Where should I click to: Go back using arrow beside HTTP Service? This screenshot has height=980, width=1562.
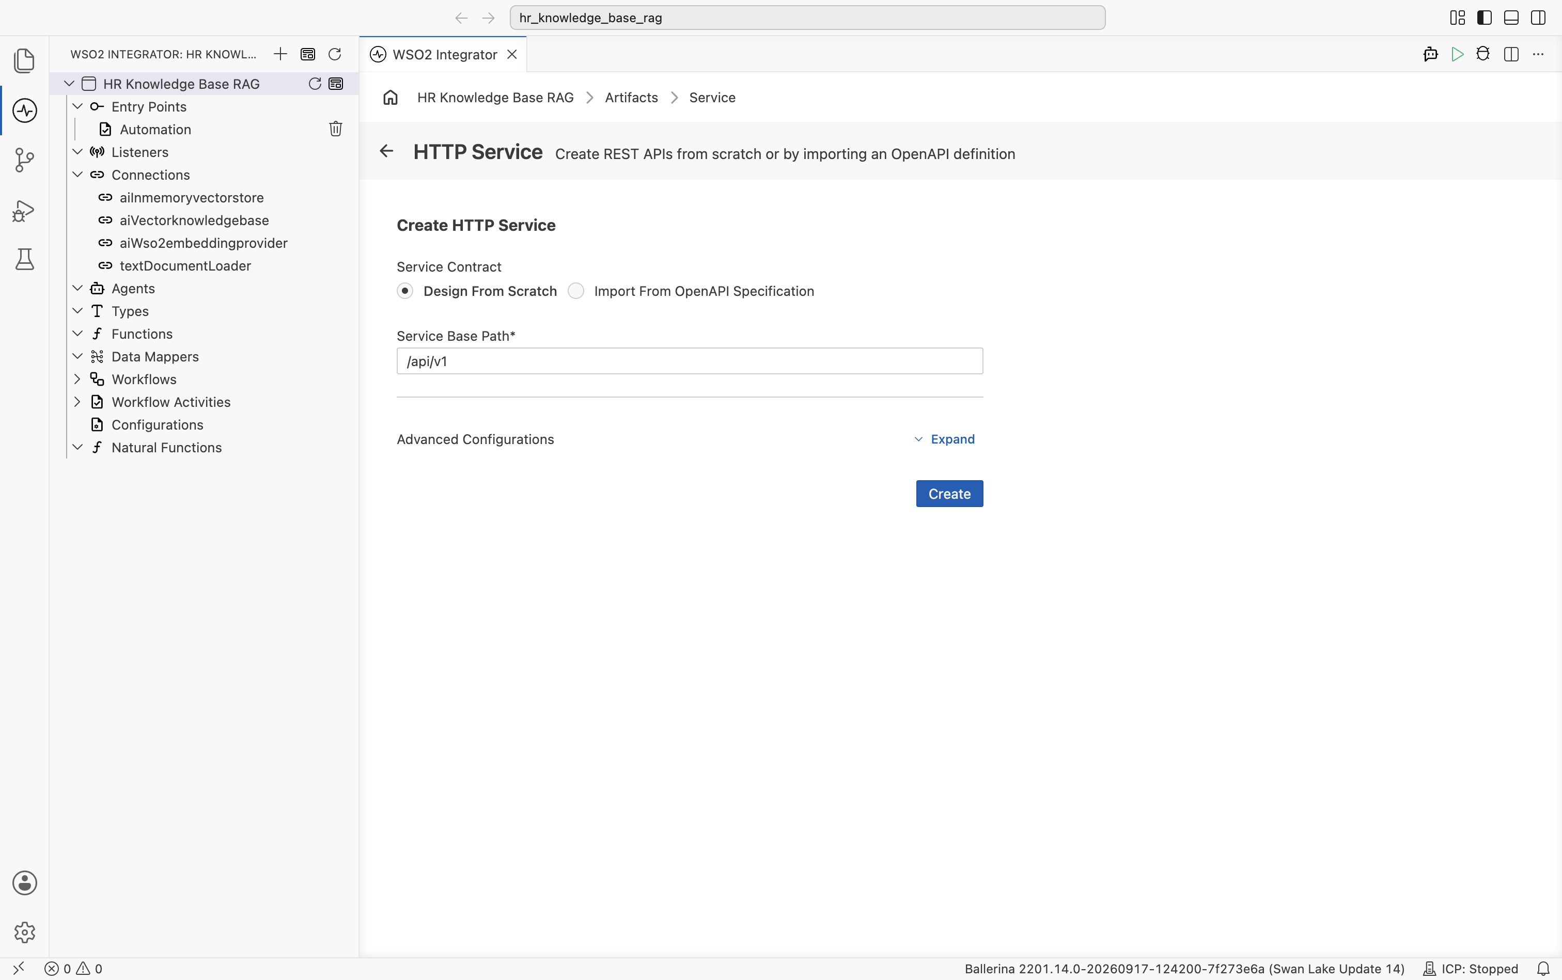[386, 151]
